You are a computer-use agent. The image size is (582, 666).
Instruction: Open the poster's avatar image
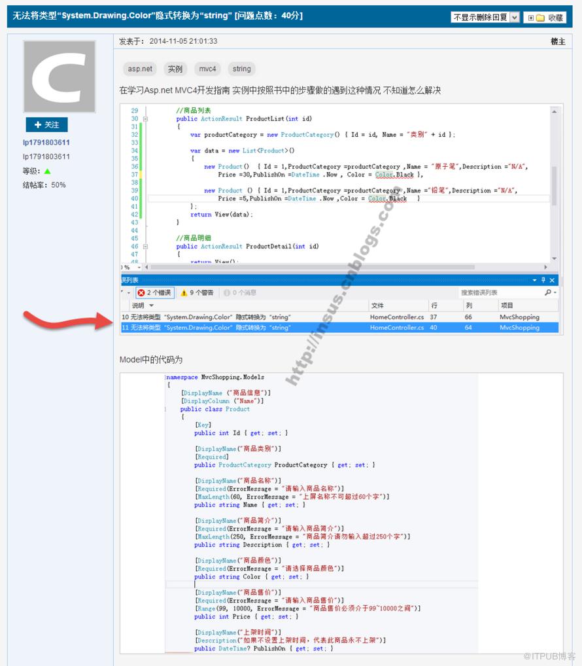(60, 77)
